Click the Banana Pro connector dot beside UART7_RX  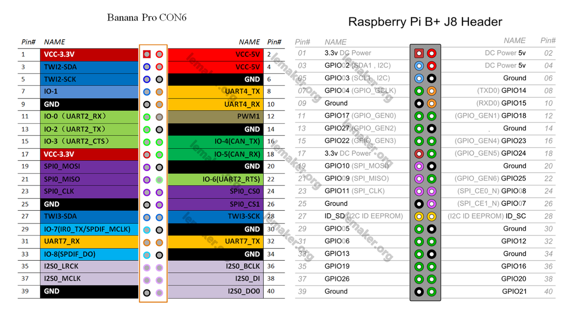coord(147,242)
